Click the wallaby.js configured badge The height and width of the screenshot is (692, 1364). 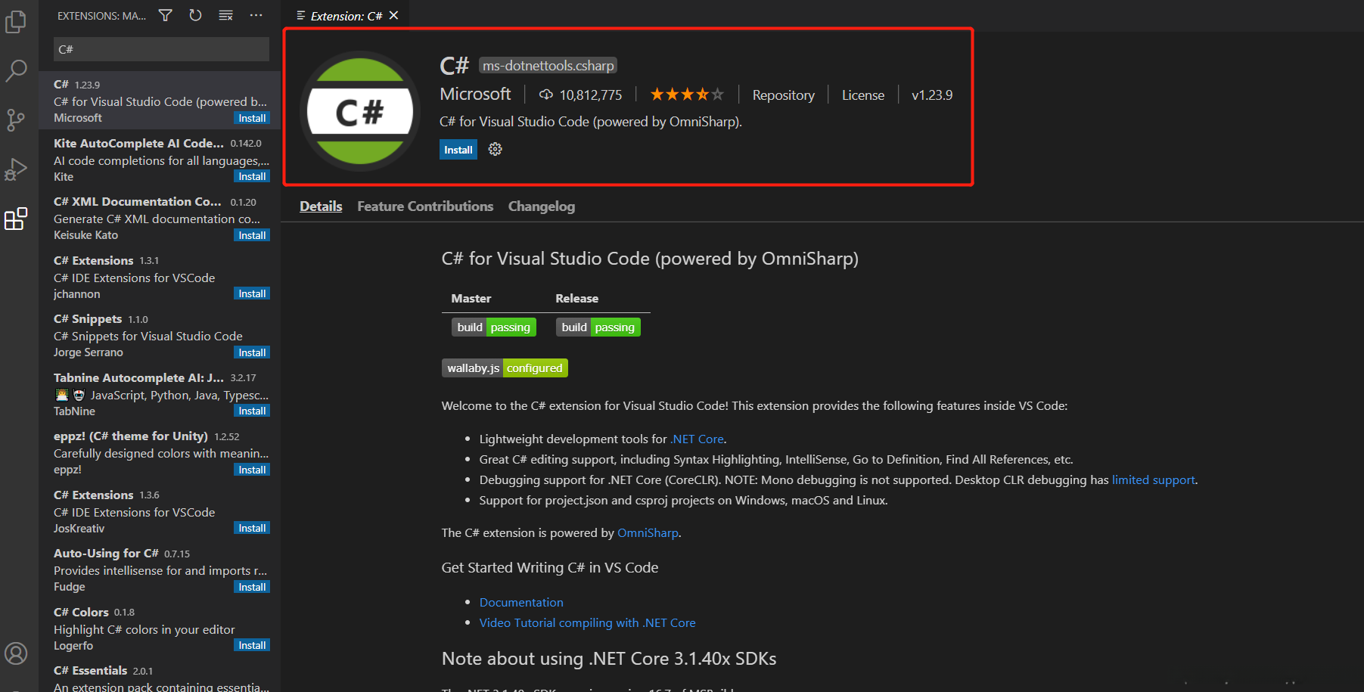(505, 368)
